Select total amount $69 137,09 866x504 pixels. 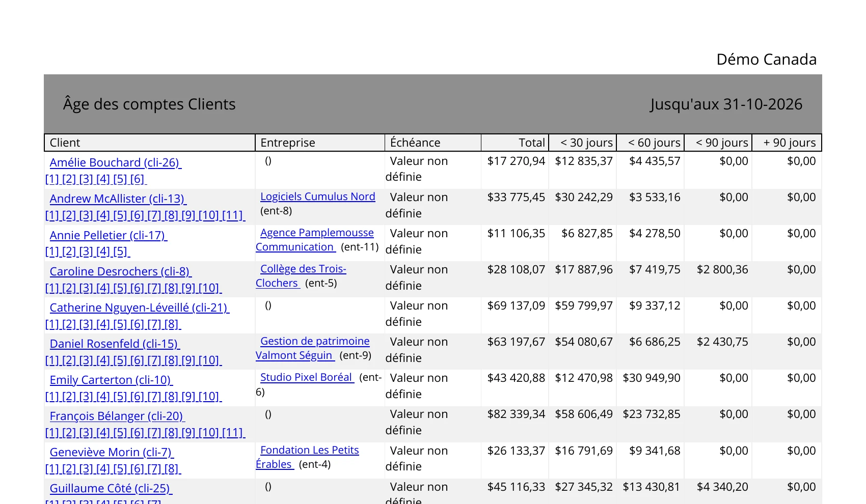point(516,305)
